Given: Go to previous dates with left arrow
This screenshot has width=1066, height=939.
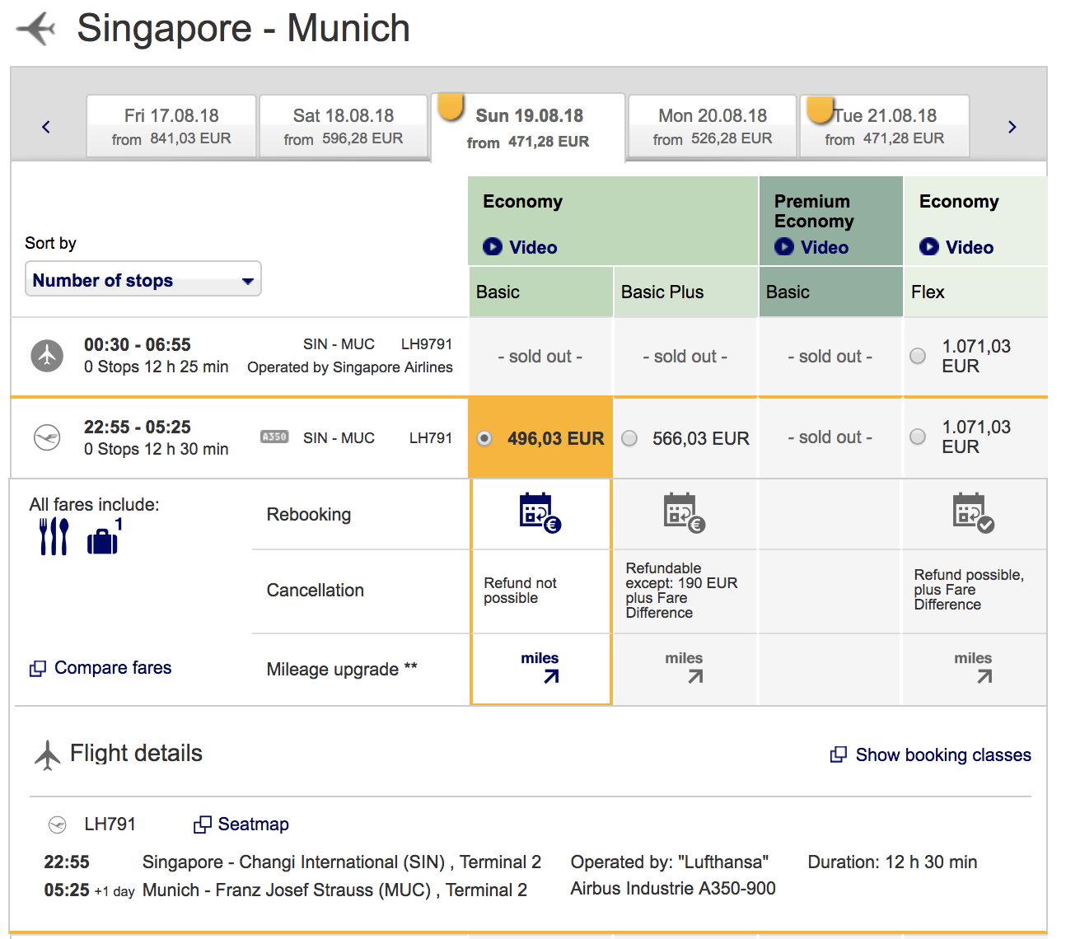Looking at the screenshot, I should [46, 127].
